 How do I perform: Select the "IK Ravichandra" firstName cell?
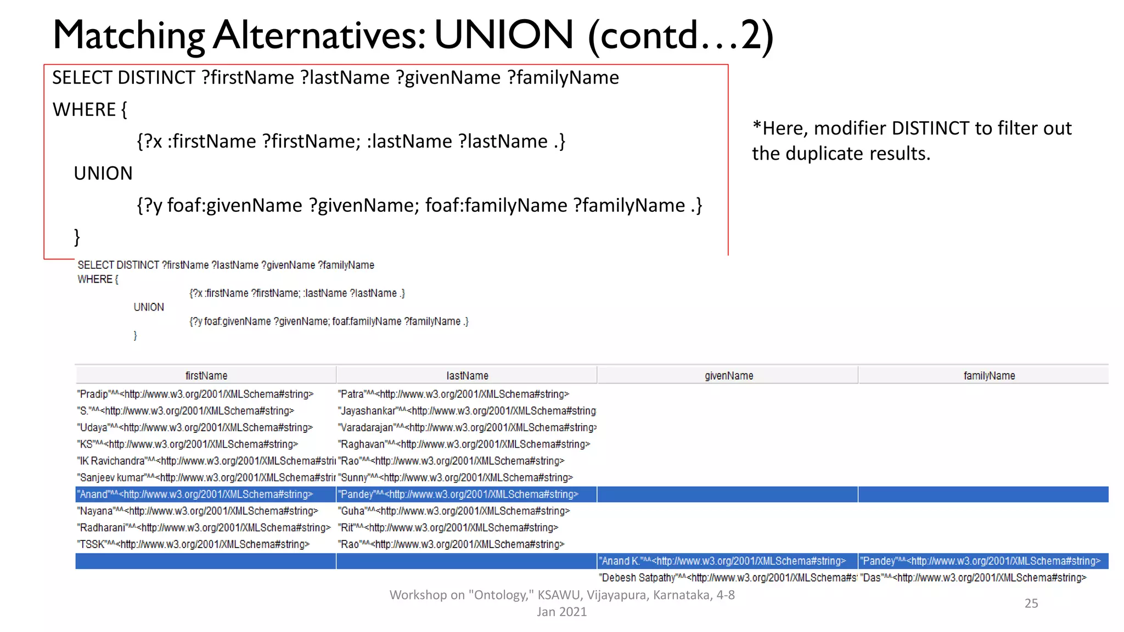coord(206,461)
